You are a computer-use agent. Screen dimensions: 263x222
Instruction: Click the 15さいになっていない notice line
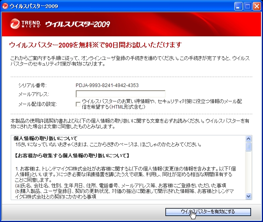[x=108, y=145]
